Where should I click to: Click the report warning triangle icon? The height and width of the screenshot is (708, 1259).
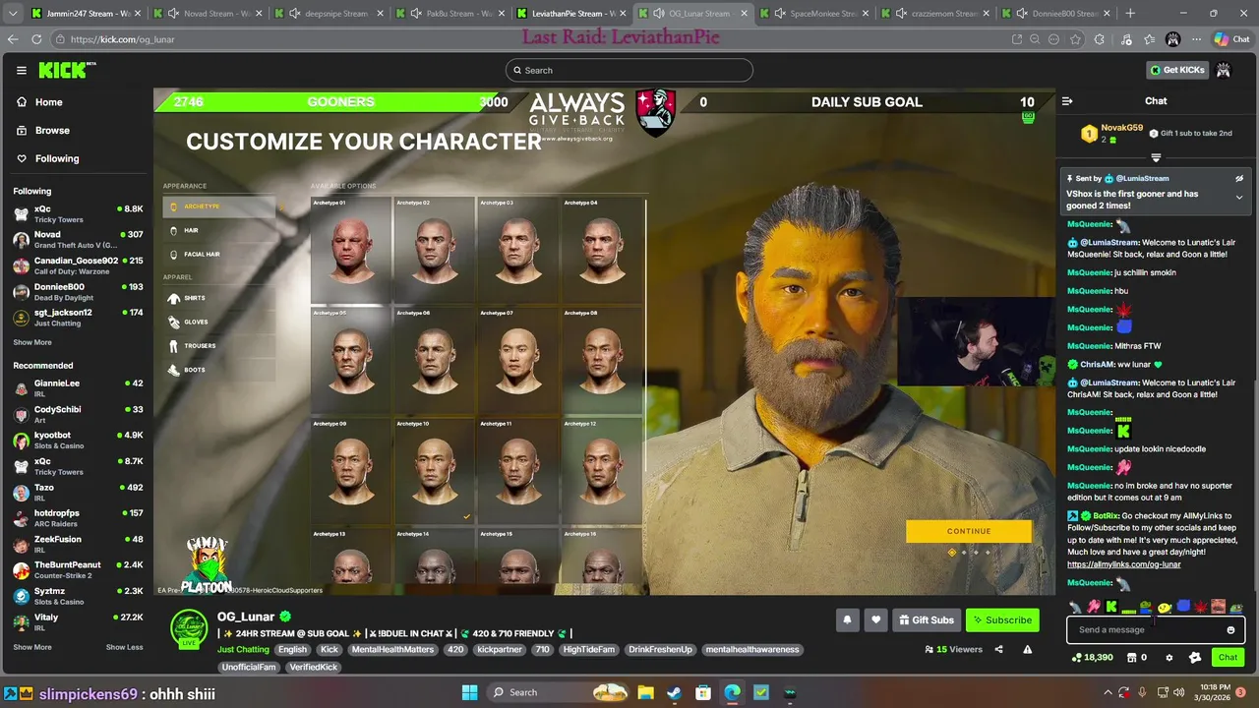point(1027,649)
